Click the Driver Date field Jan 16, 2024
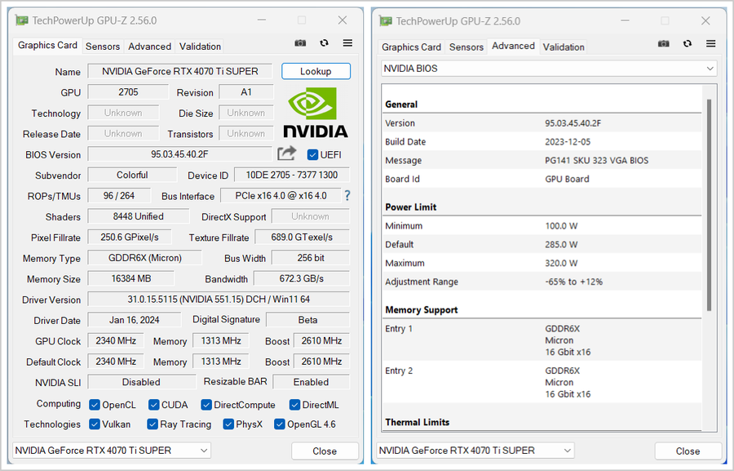The width and height of the screenshot is (734, 471). [134, 320]
